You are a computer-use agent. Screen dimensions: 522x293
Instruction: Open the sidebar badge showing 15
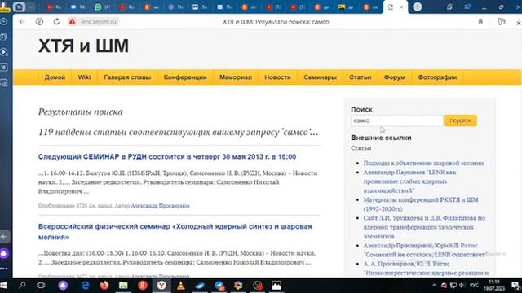[x=4, y=68]
